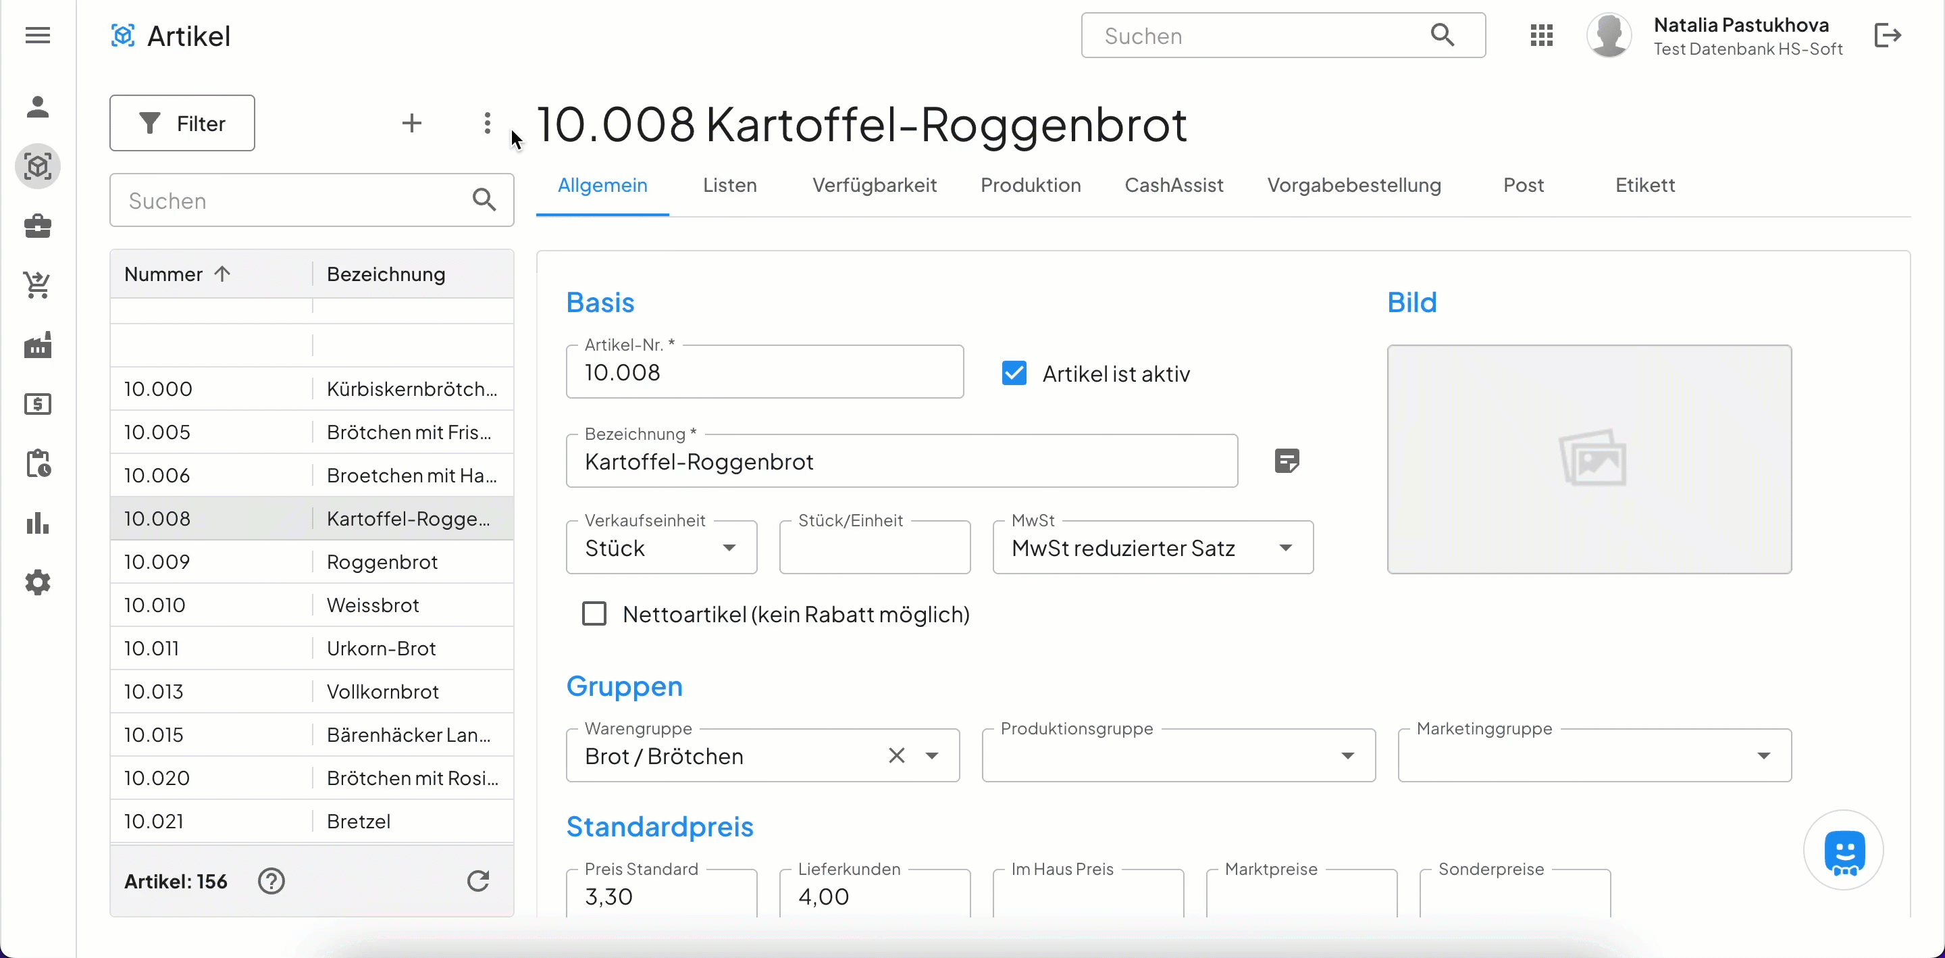Refresh the article list
Image resolution: width=1945 pixels, height=958 pixels.
point(478,881)
